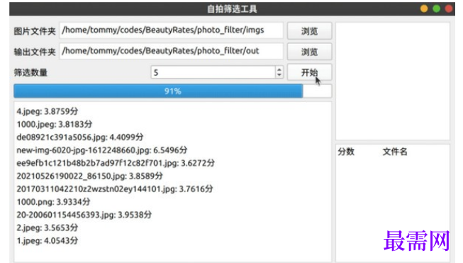Focus the output folder path field
The height and width of the screenshot is (263, 463).
(x=171, y=51)
